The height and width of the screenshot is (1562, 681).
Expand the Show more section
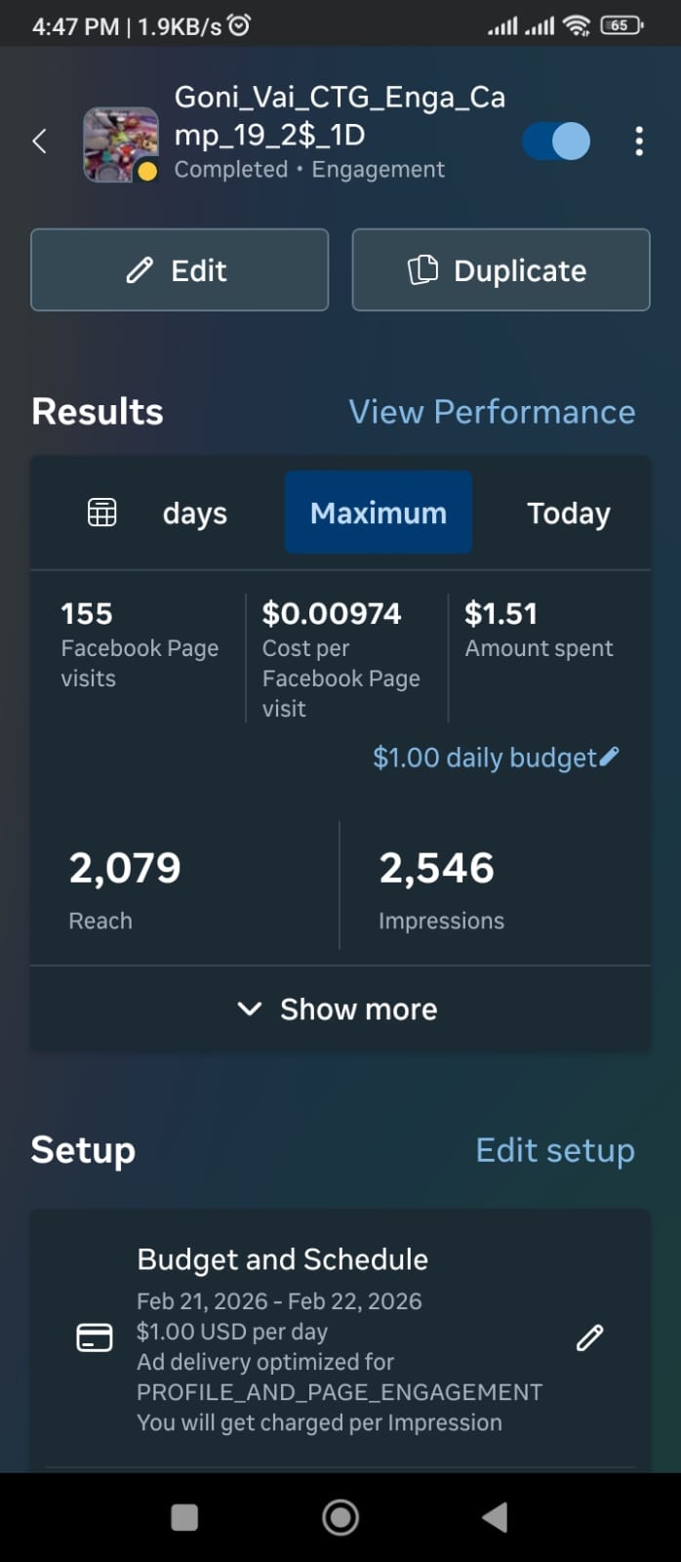pos(340,1009)
